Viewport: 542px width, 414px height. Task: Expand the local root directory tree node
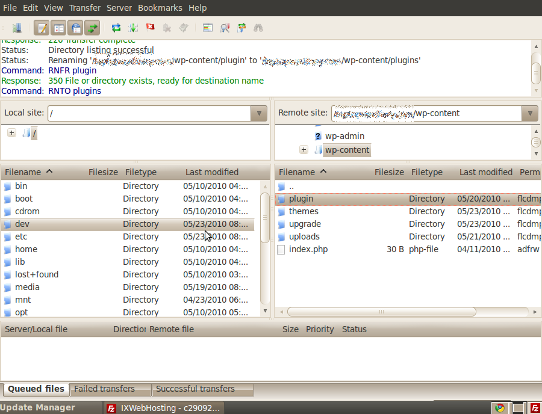point(12,133)
